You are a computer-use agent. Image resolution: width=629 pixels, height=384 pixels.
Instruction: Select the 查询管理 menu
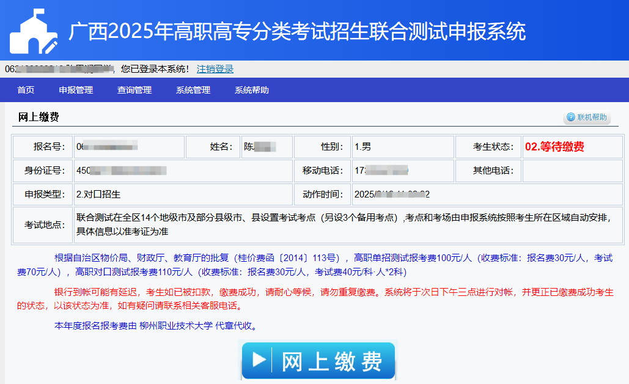click(x=134, y=90)
